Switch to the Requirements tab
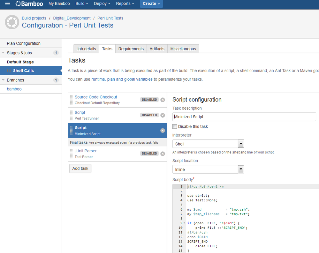The width and height of the screenshot is (319, 253). [x=131, y=49]
